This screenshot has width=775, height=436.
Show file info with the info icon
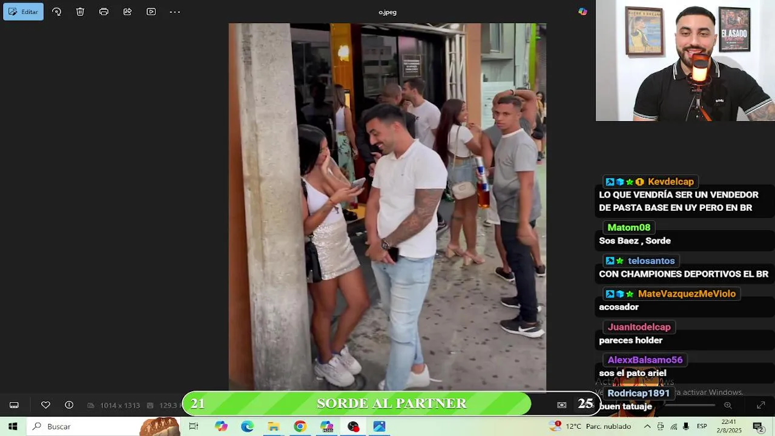(x=69, y=405)
